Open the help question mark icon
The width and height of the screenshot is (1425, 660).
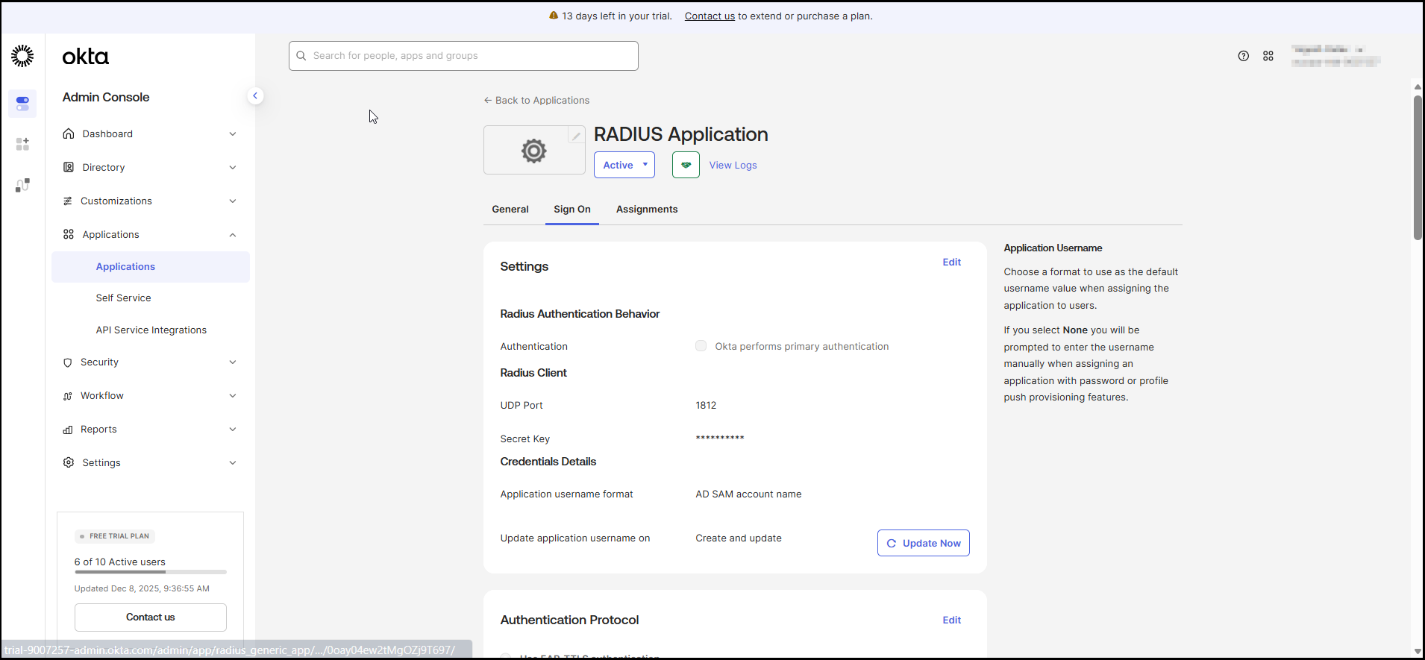coord(1243,56)
